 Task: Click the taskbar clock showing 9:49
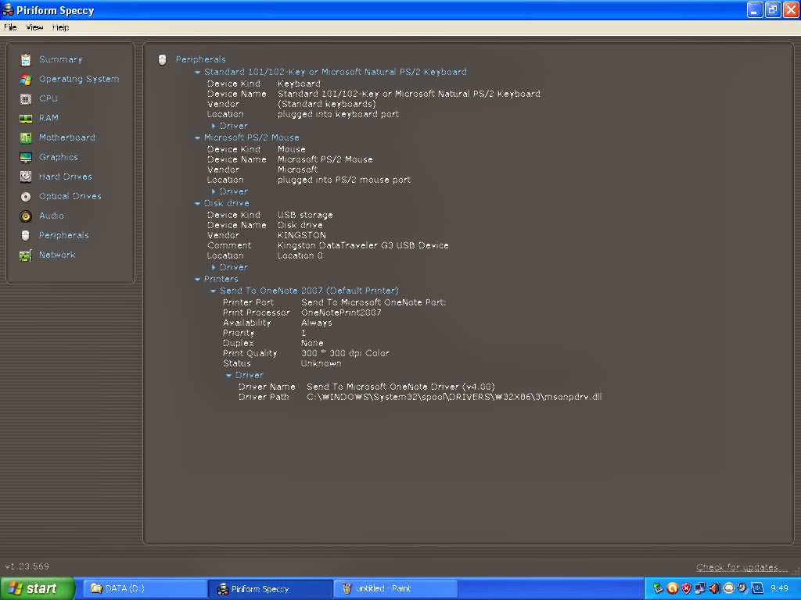pyautogui.click(x=779, y=588)
